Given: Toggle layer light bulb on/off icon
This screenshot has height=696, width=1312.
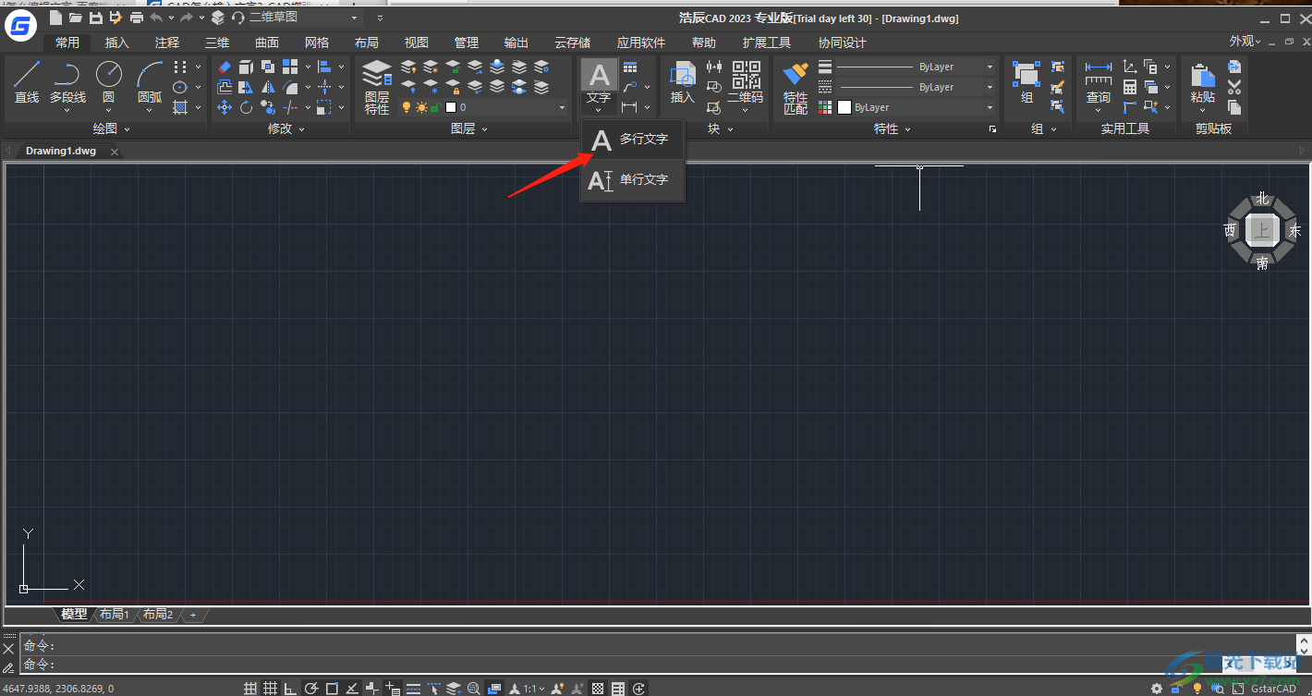Looking at the screenshot, I should [407, 107].
